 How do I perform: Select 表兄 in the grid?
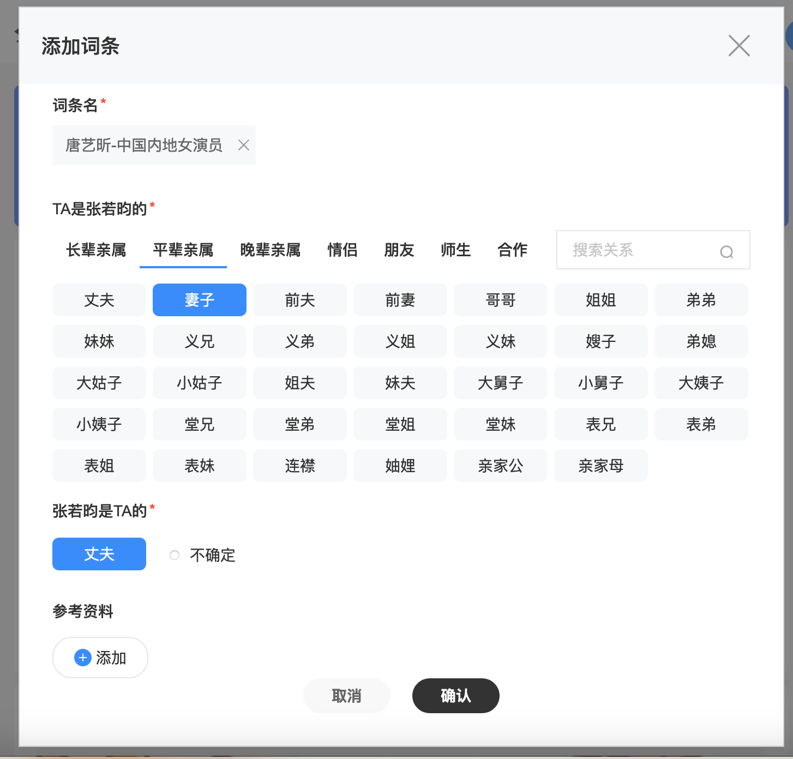point(601,424)
